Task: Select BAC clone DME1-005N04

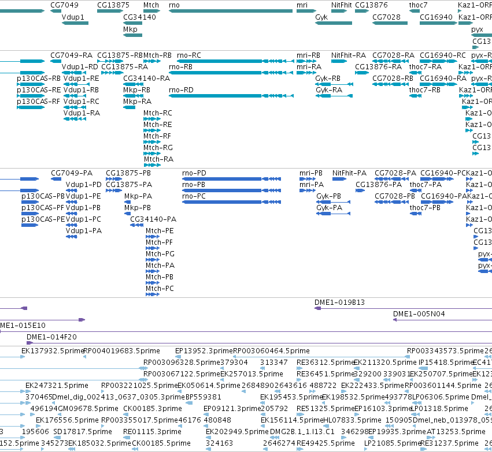Action: (x=442, y=320)
